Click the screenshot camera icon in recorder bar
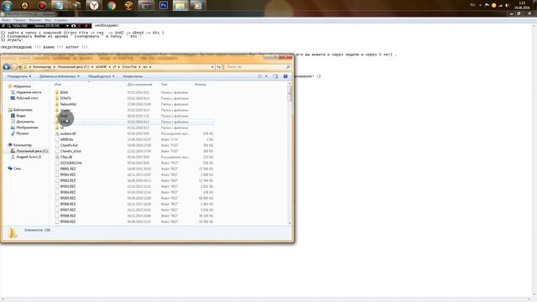The image size is (537, 302). pyautogui.click(x=73, y=26)
